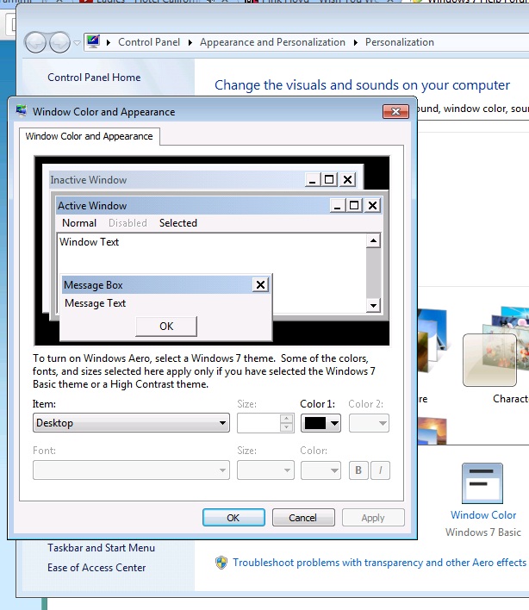Click the Window Color icon in Personalization
529x610 pixels.
(x=482, y=482)
